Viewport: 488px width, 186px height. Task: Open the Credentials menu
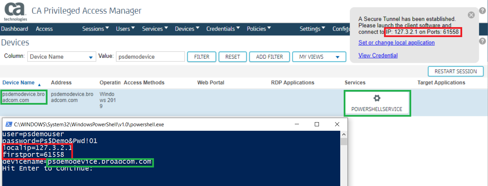[x=223, y=29]
